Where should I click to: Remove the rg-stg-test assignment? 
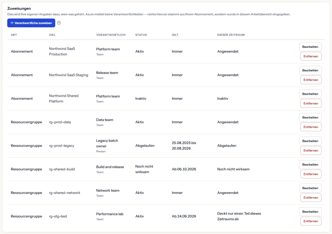(311, 221)
